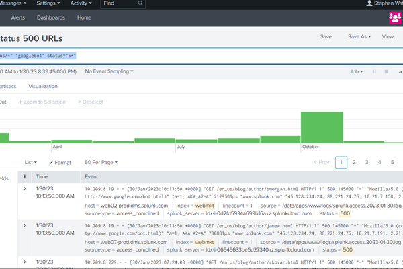403x269 pixels.
Task: Select the timeline bar right of the April label
Action: pyautogui.click(x=72, y=141)
